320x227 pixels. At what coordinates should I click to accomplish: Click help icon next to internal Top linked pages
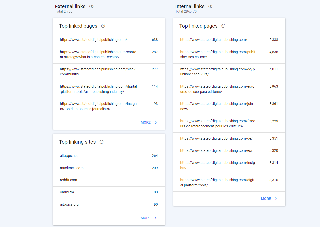[223, 26]
